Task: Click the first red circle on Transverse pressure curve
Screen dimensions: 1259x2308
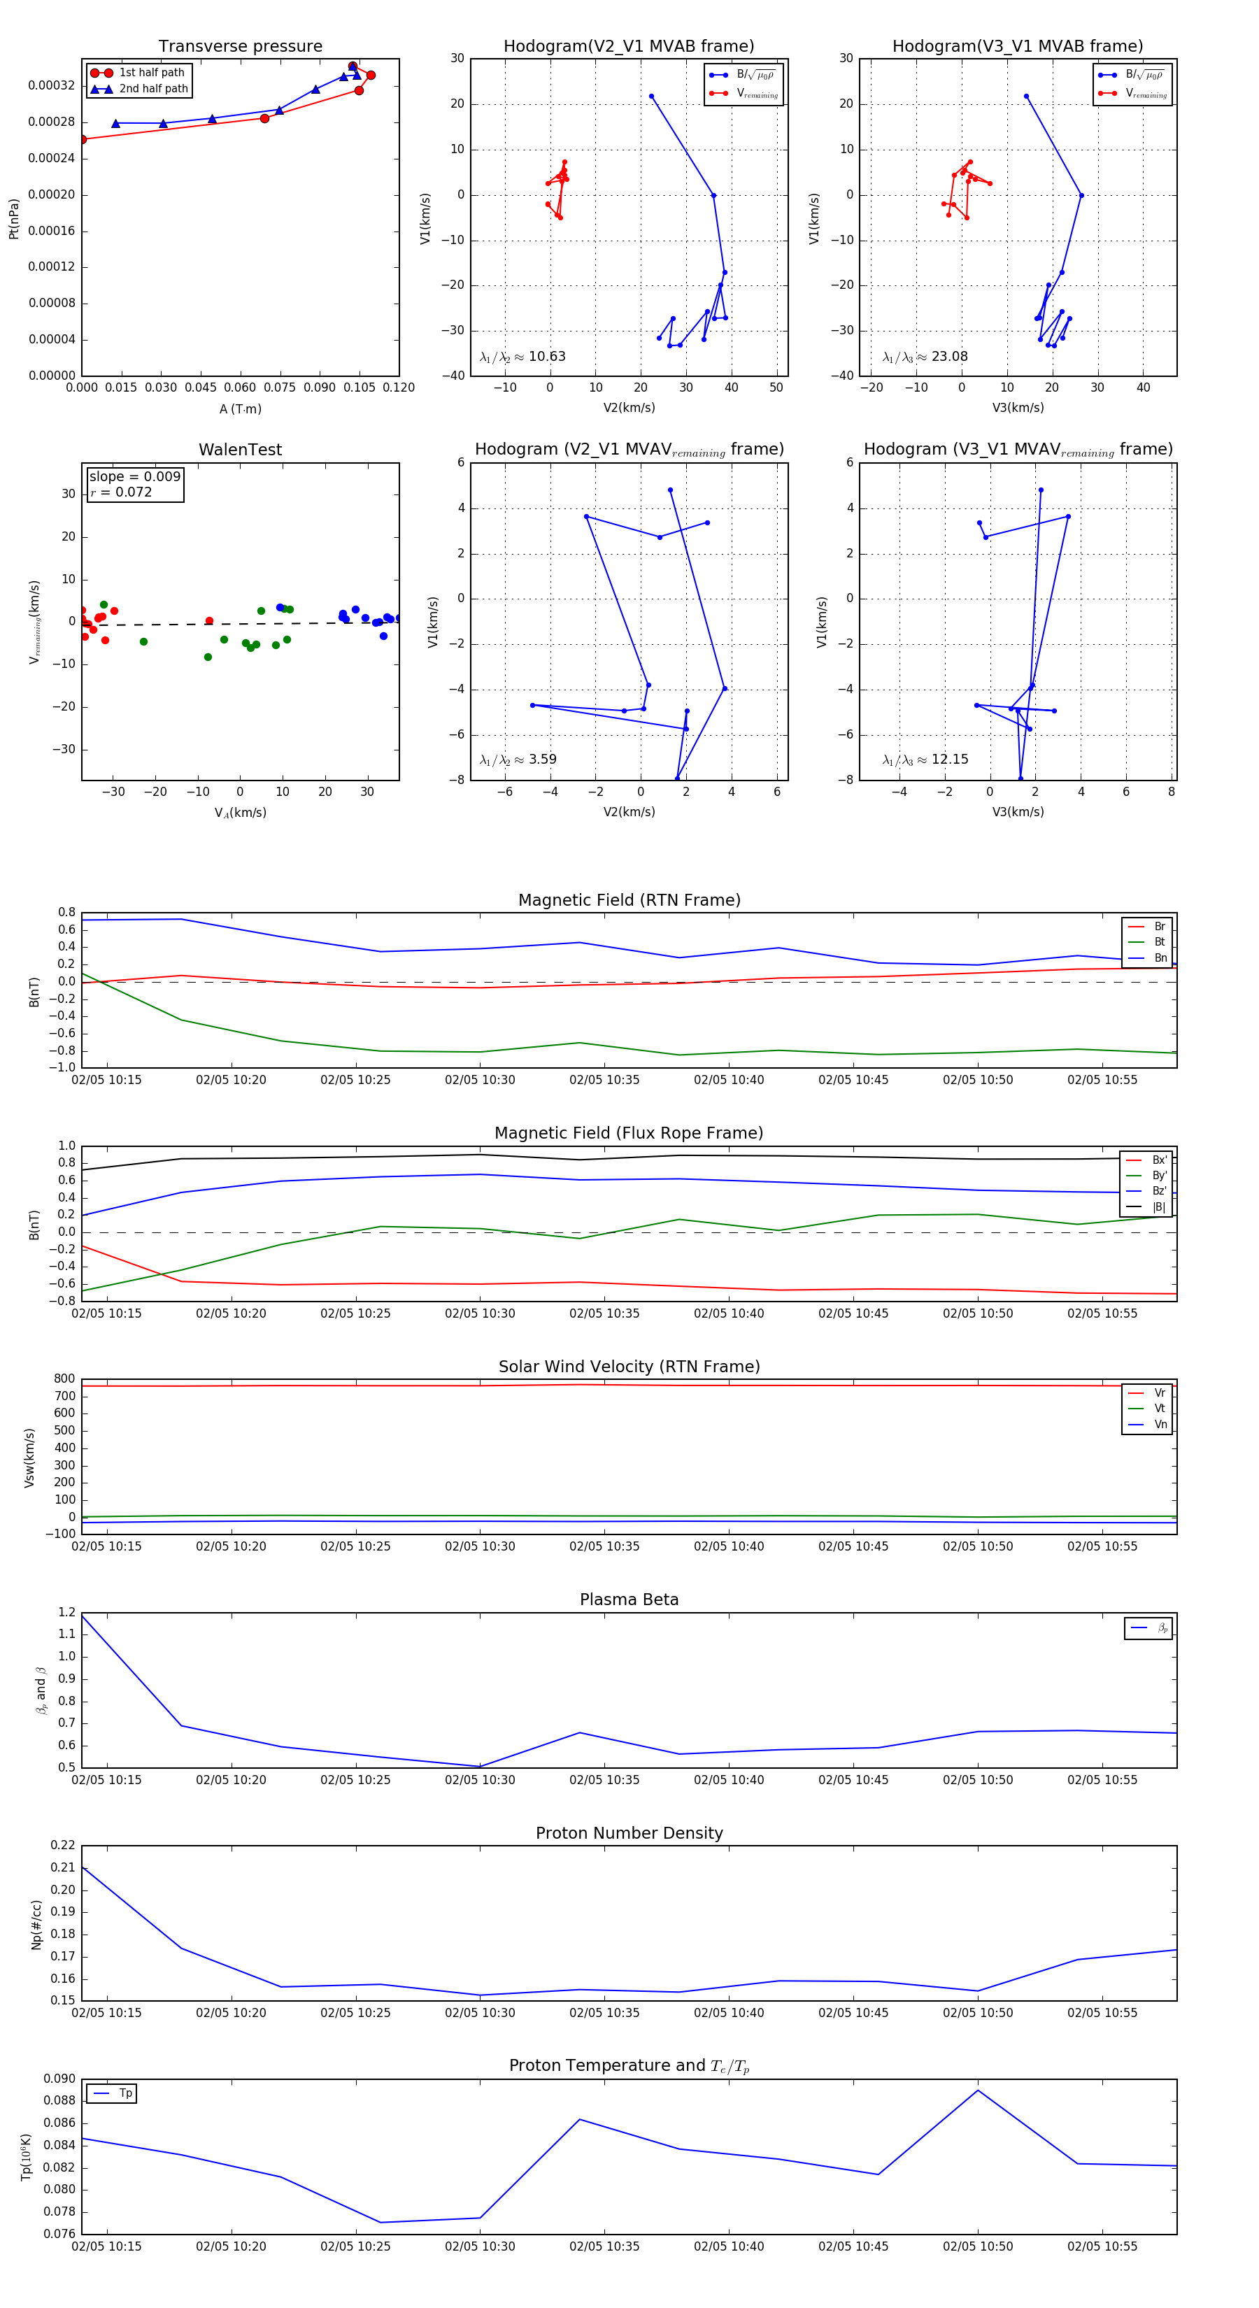Action: click(83, 140)
